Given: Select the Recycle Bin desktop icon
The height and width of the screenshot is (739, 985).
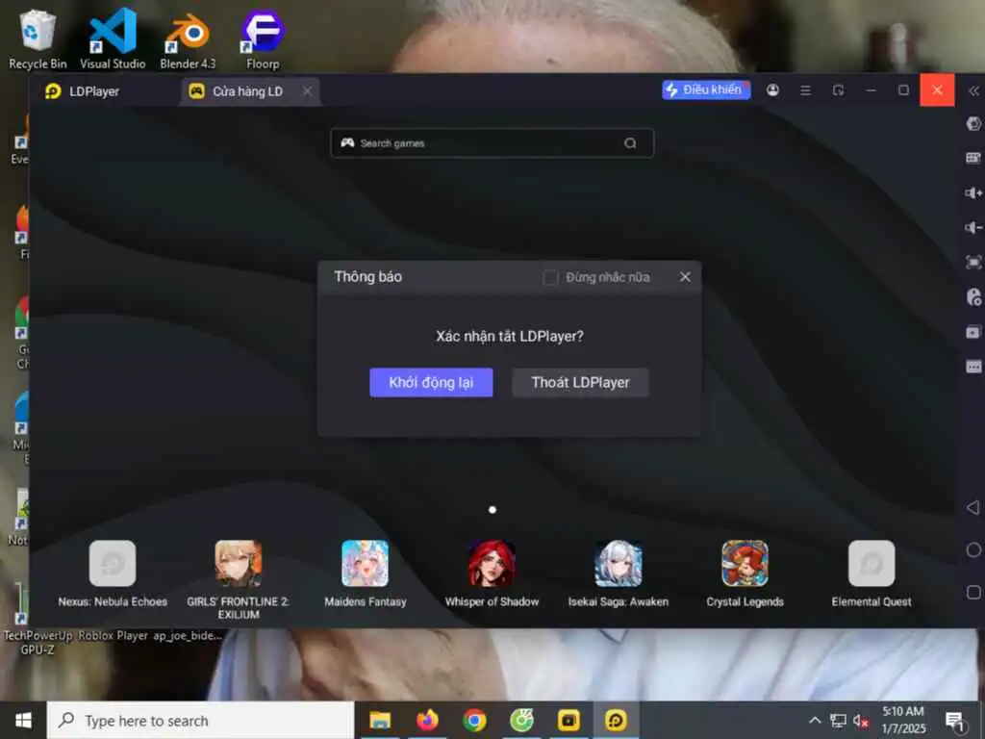Looking at the screenshot, I should [x=38, y=38].
